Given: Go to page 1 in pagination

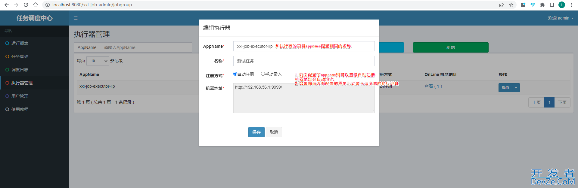Looking at the screenshot, I should 549,102.
